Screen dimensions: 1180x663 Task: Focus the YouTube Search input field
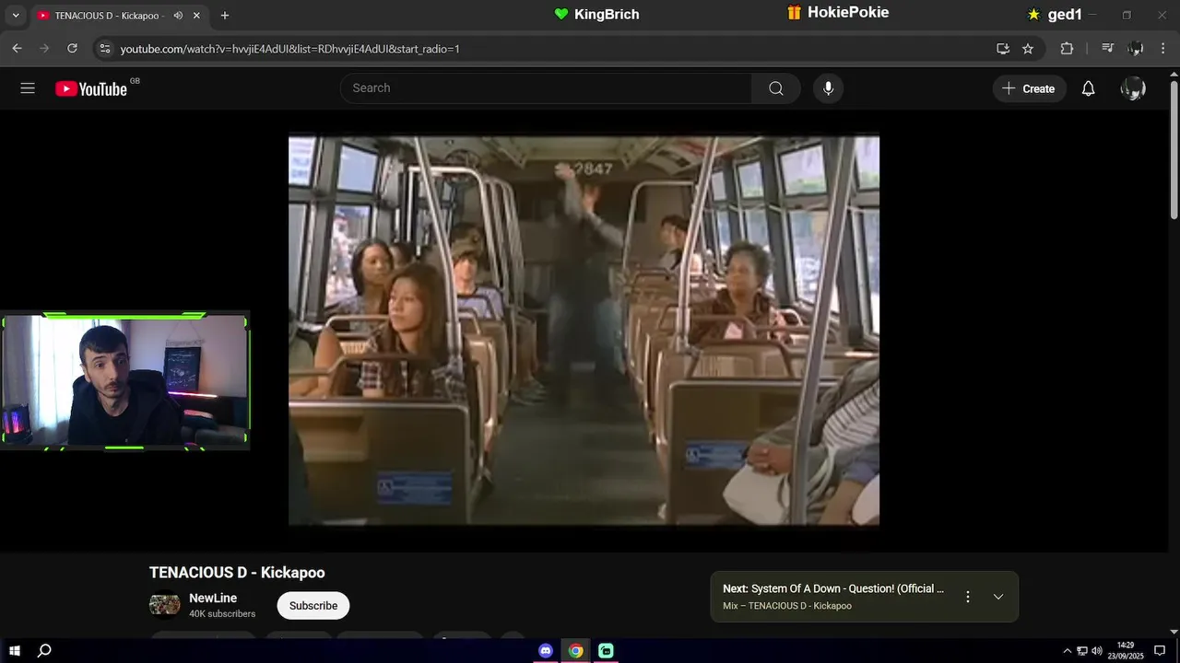coord(546,88)
